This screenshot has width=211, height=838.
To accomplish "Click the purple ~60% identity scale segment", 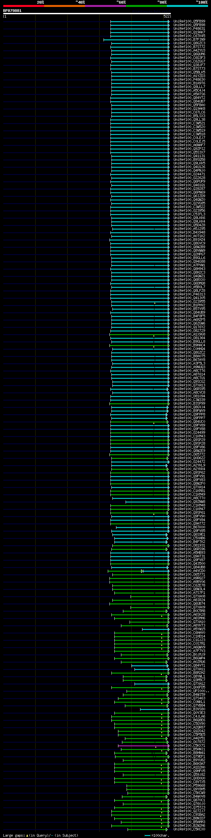I will click(x=105, y=6).
